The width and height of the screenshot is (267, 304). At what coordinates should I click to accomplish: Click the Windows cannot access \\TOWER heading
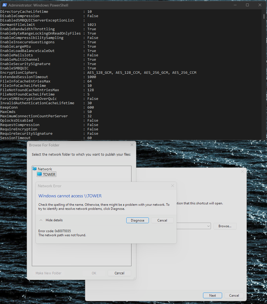click(x=70, y=196)
